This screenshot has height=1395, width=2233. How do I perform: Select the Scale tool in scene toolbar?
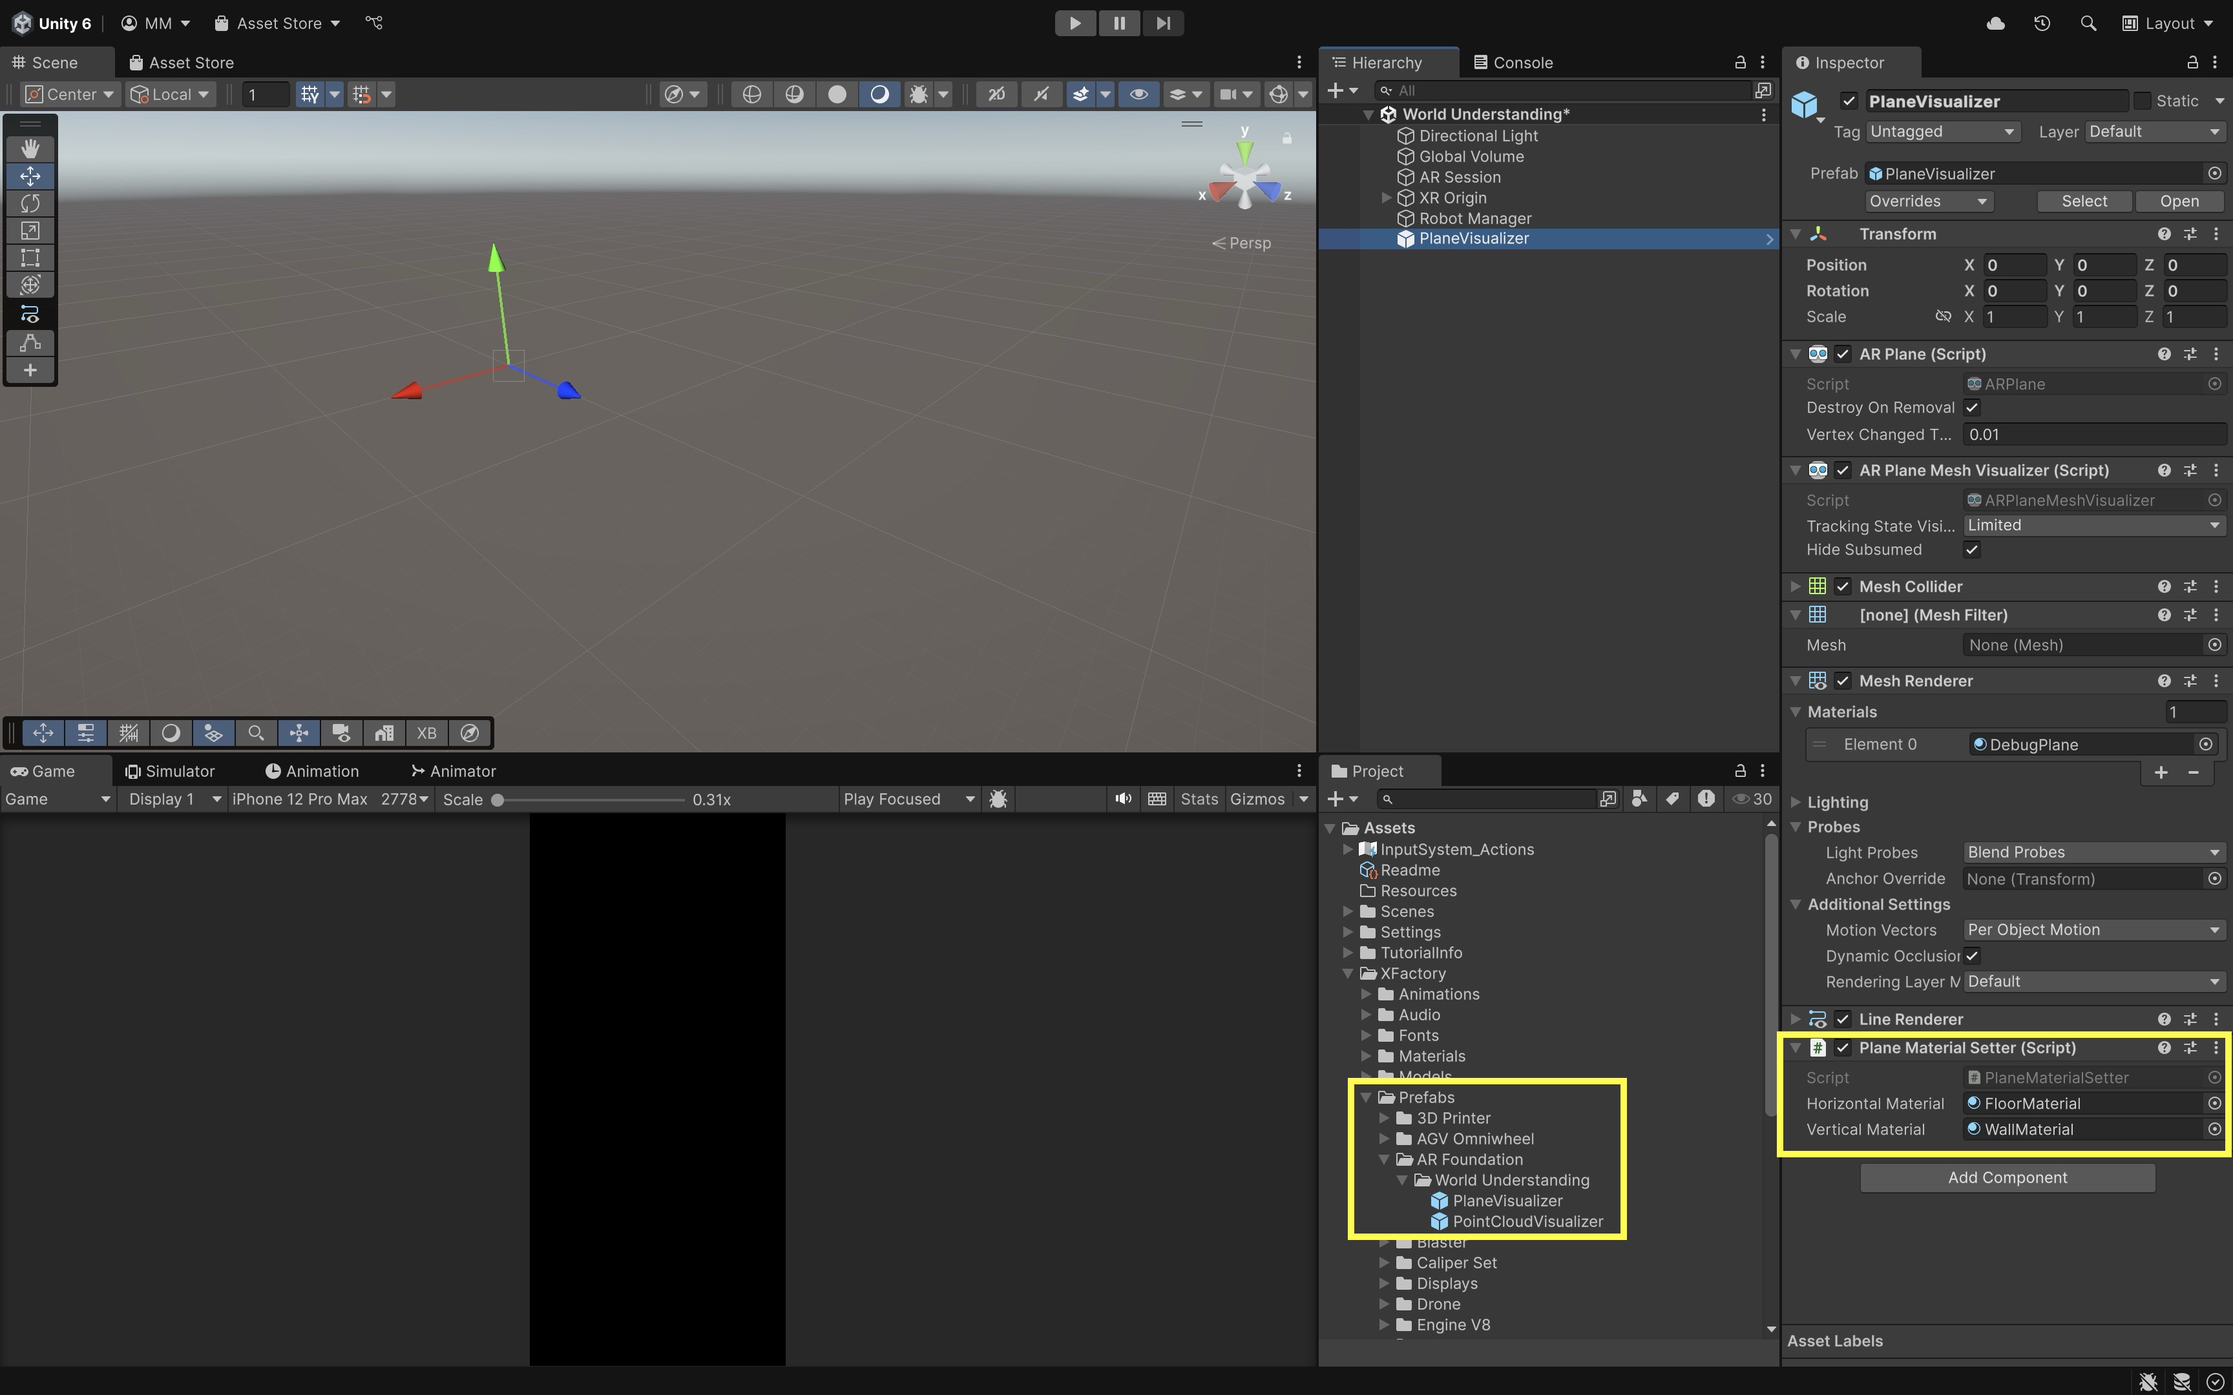pyautogui.click(x=30, y=231)
